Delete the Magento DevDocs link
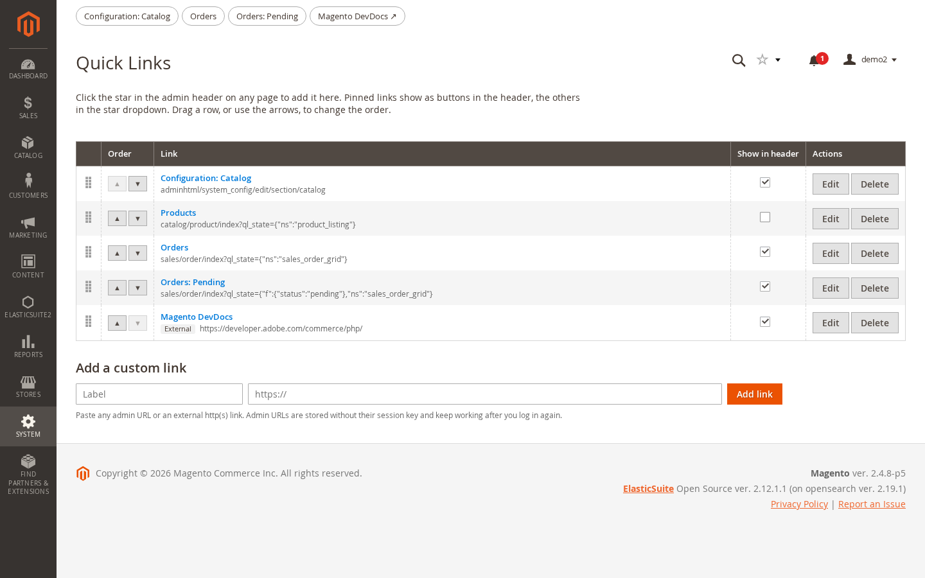This screenshot has height=578, width=925. point(875,323)
